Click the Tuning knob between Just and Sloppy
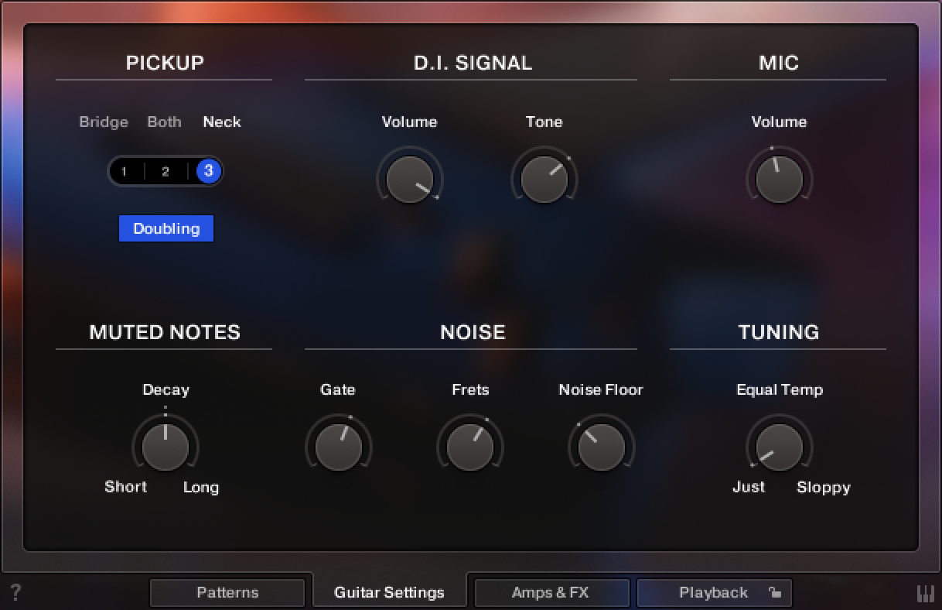942x610 pixels. coord(779,447)
